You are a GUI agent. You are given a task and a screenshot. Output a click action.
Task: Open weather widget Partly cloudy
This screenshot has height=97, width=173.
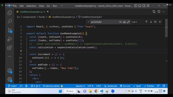(x=14, y=91)
